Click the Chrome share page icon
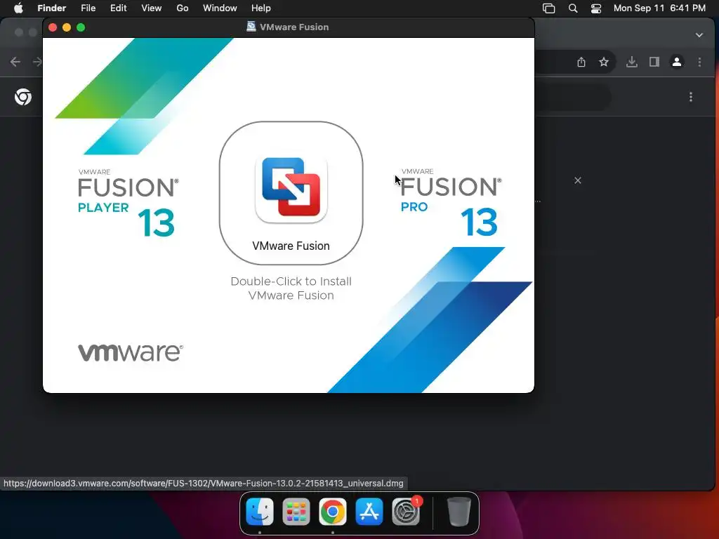Image resolution: width=719 pixels, height=539 pixels. pos(581,62)
